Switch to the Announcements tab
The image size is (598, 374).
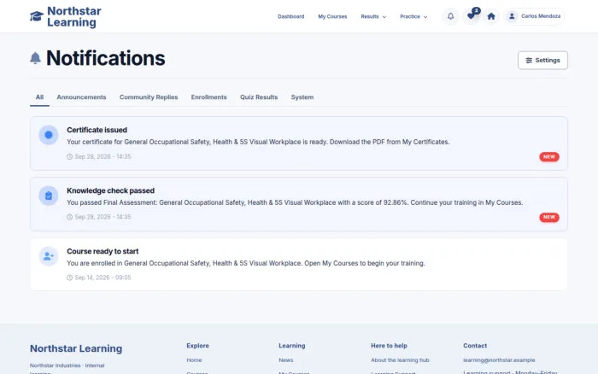click(82, 97)
